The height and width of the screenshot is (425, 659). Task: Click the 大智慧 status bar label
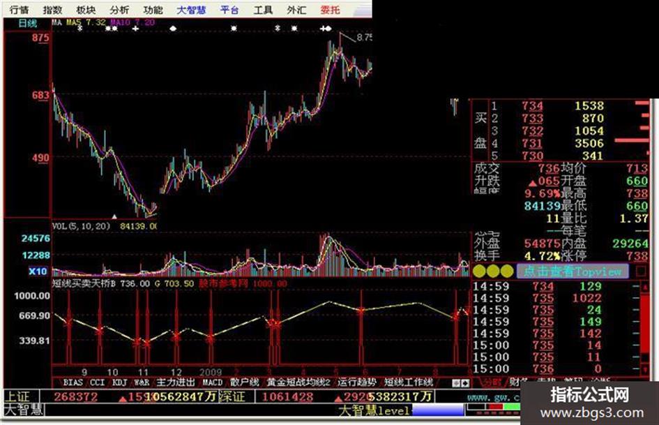(24, 410)
